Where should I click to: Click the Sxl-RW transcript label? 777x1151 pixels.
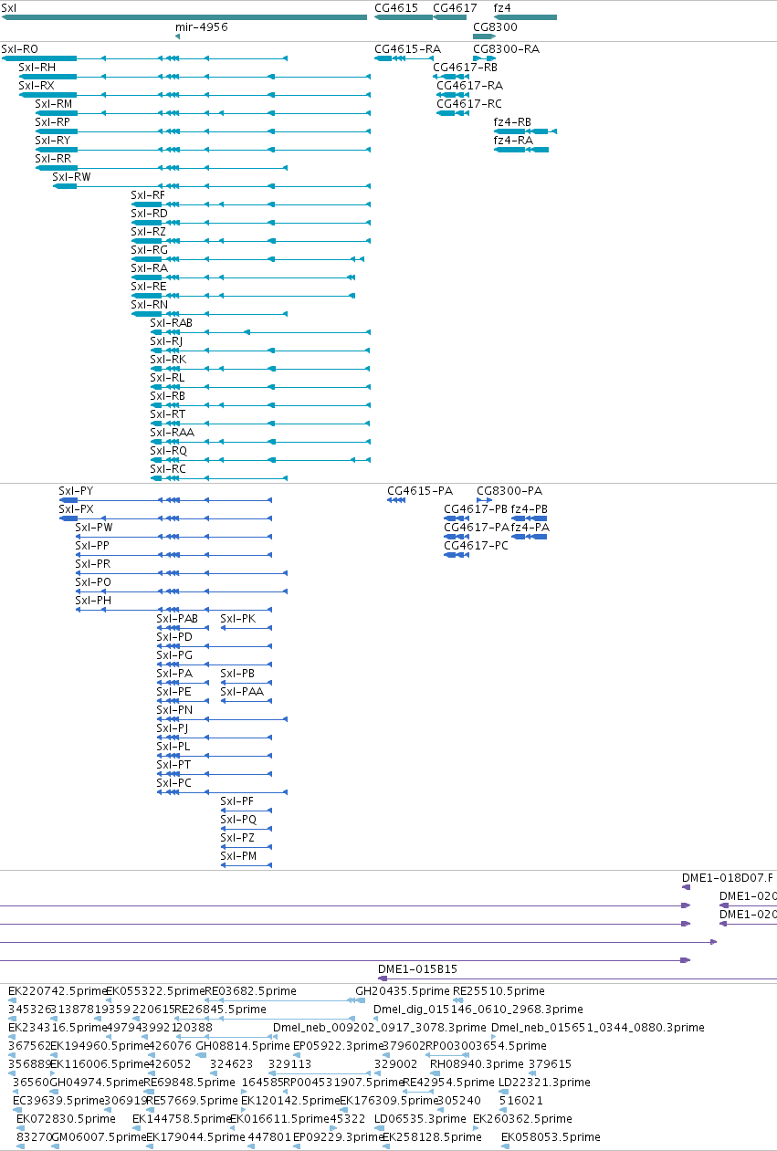click(x=71, y=177)
